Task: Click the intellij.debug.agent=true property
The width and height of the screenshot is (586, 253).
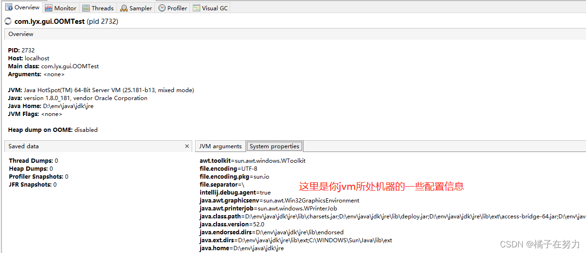Action: pyautogui.click(x=235, y=193)
